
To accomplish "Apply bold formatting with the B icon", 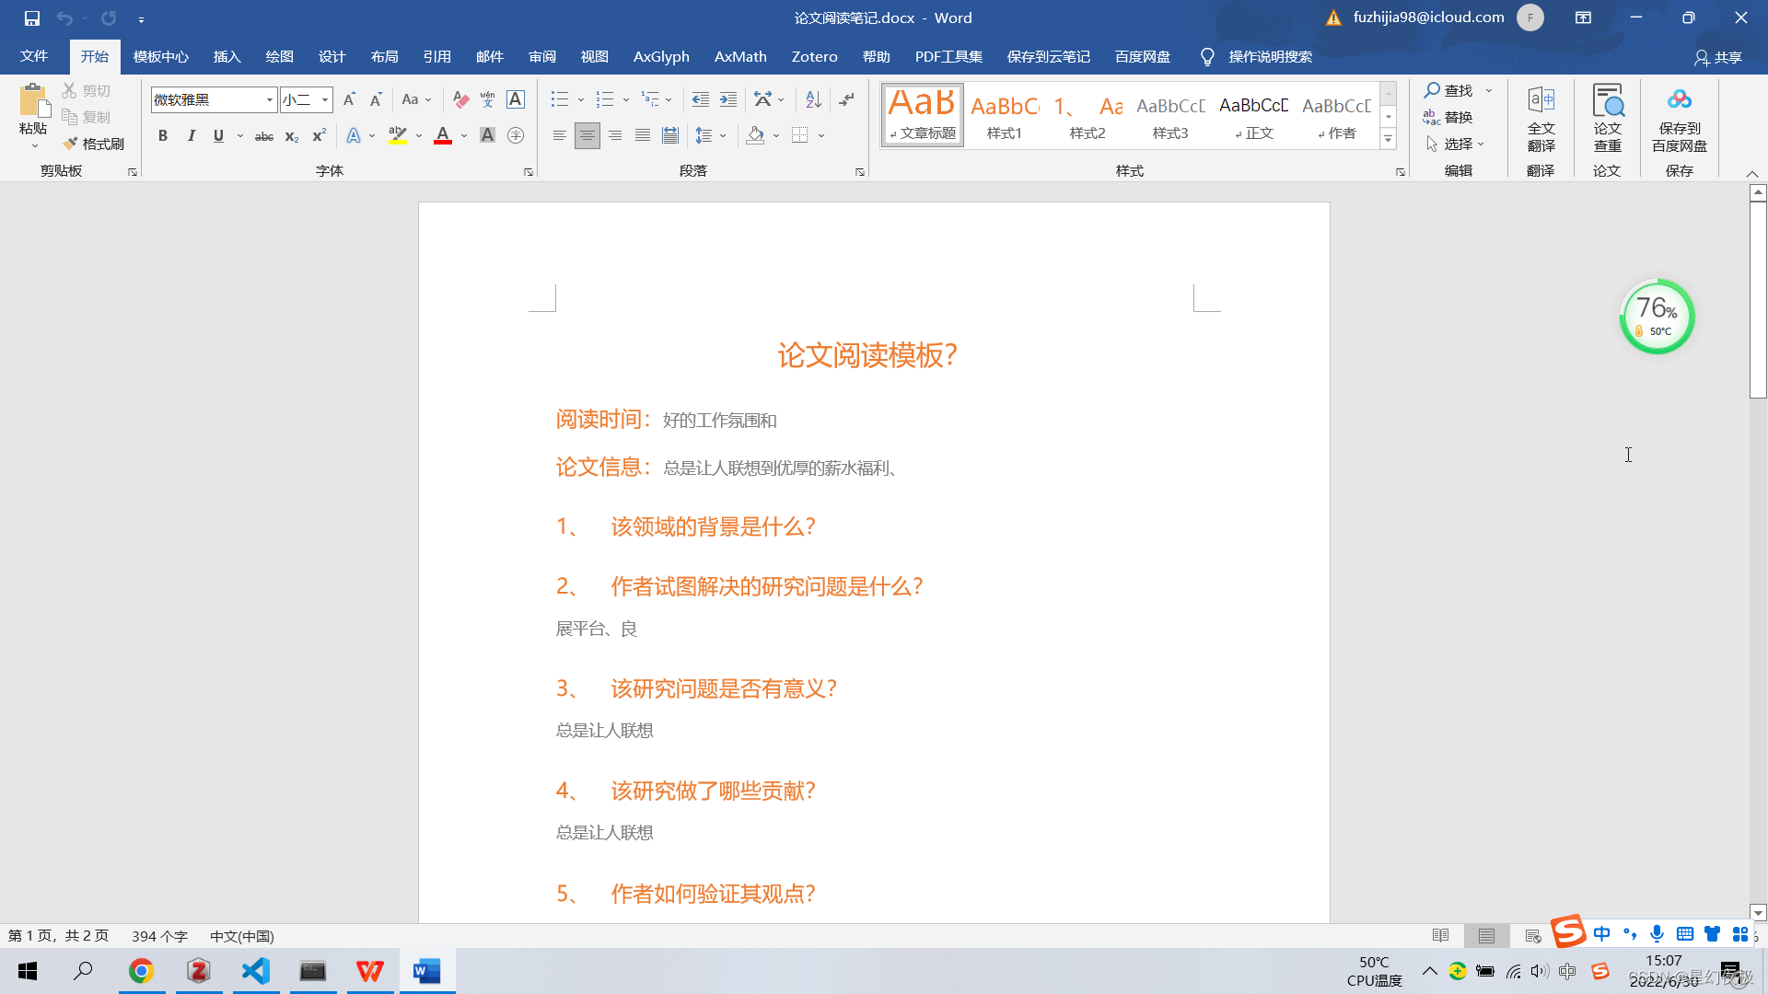I will [x=163, y=135].
